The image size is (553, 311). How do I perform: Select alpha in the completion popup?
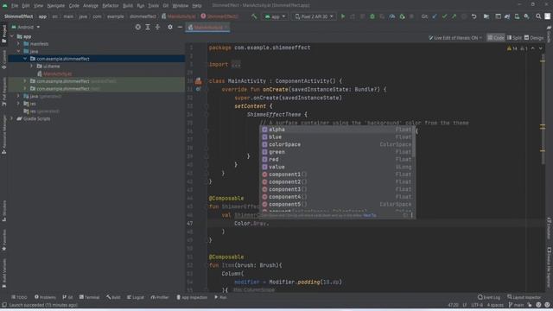tap(336, 130)
